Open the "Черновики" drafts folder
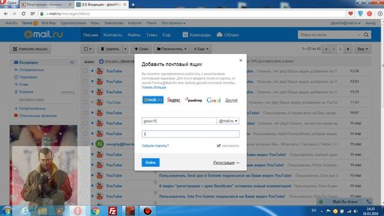The width and height of the screenshot is (384, 216). click(x=28, y=77)
